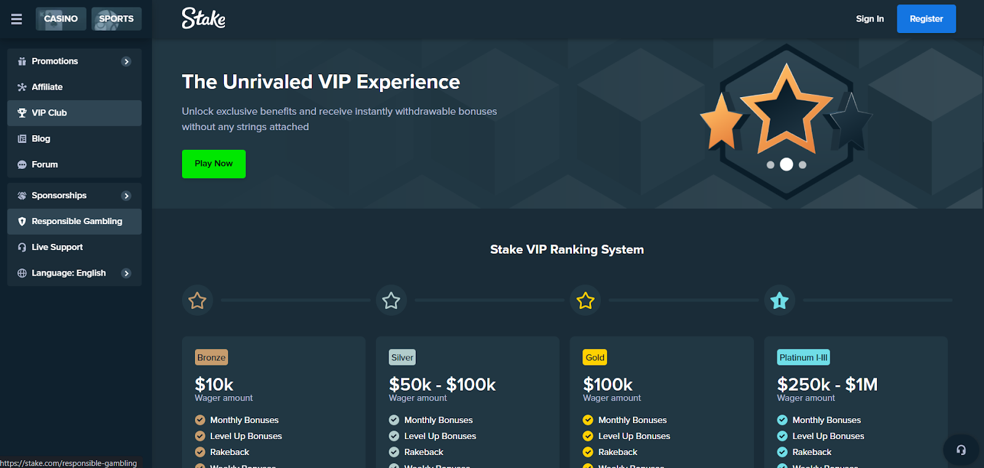Image resolution: width=984 pixels, height=468 pixels.
Task: Open Promotions in the sidebar
Action: coord(74,61)
